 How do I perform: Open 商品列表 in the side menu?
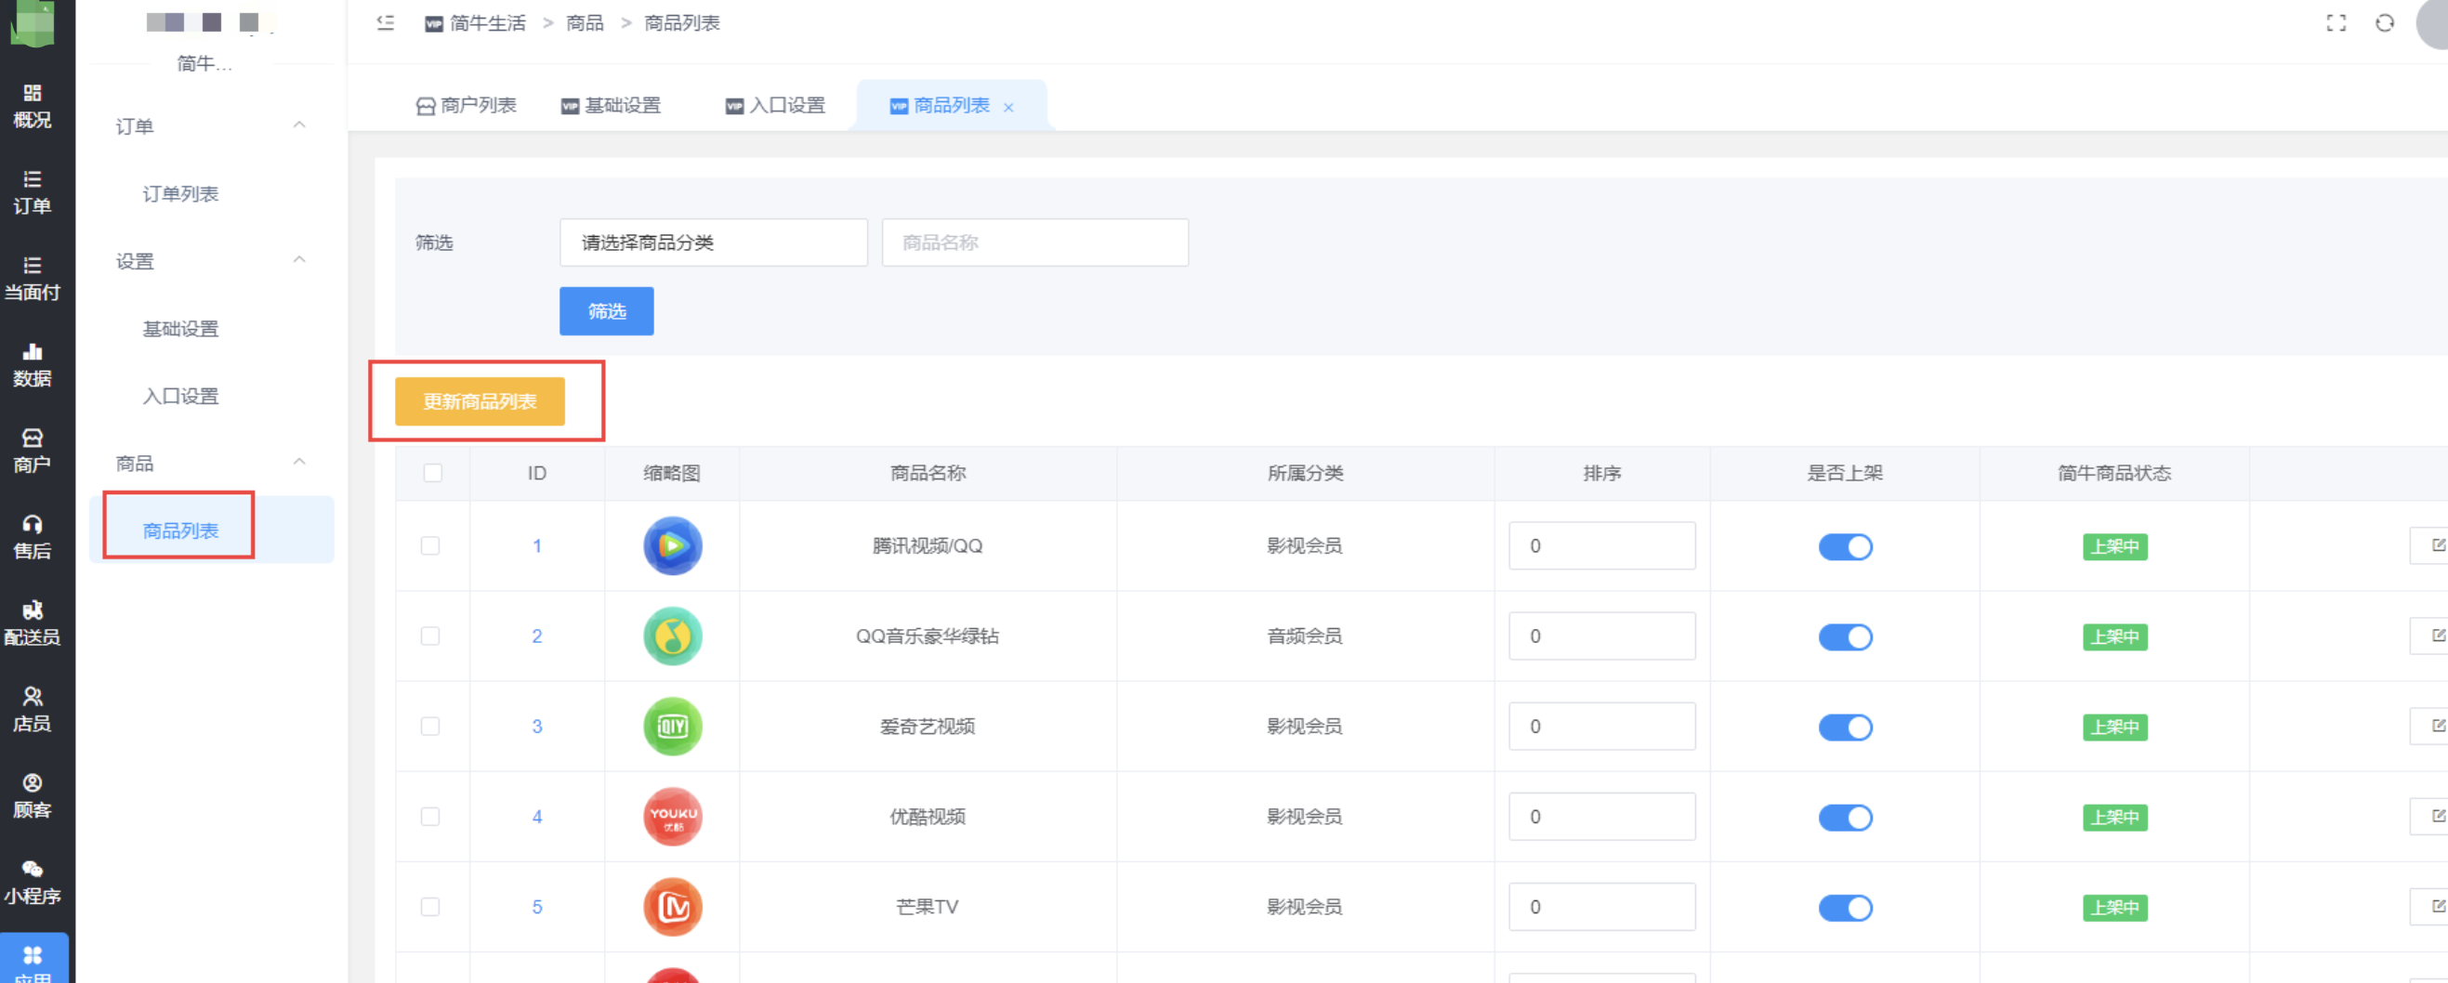tap(180, 530)
